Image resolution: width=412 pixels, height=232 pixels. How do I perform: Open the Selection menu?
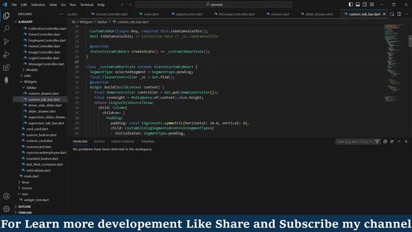tap(38, 5)
